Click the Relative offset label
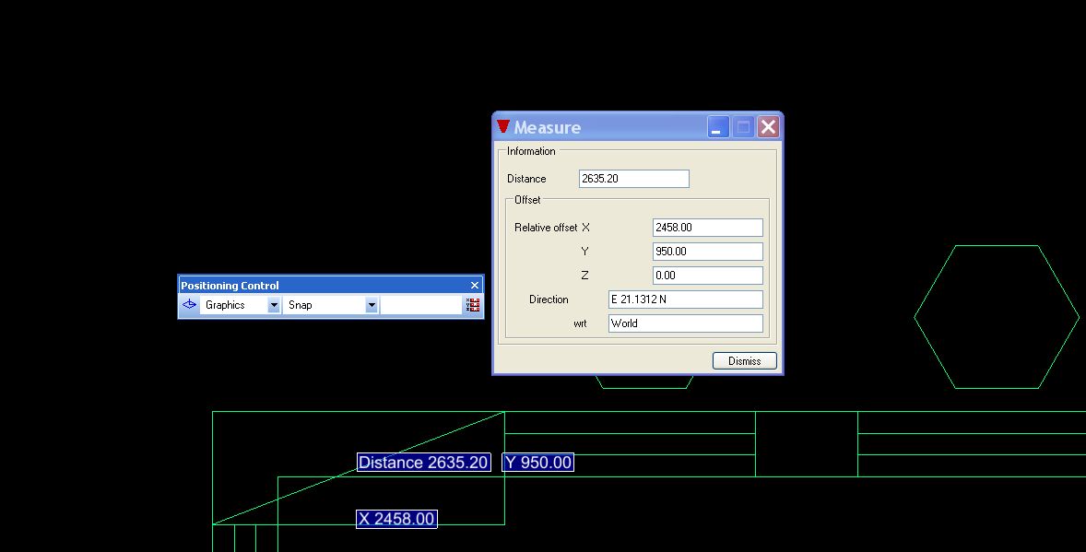 click(546, 228)
